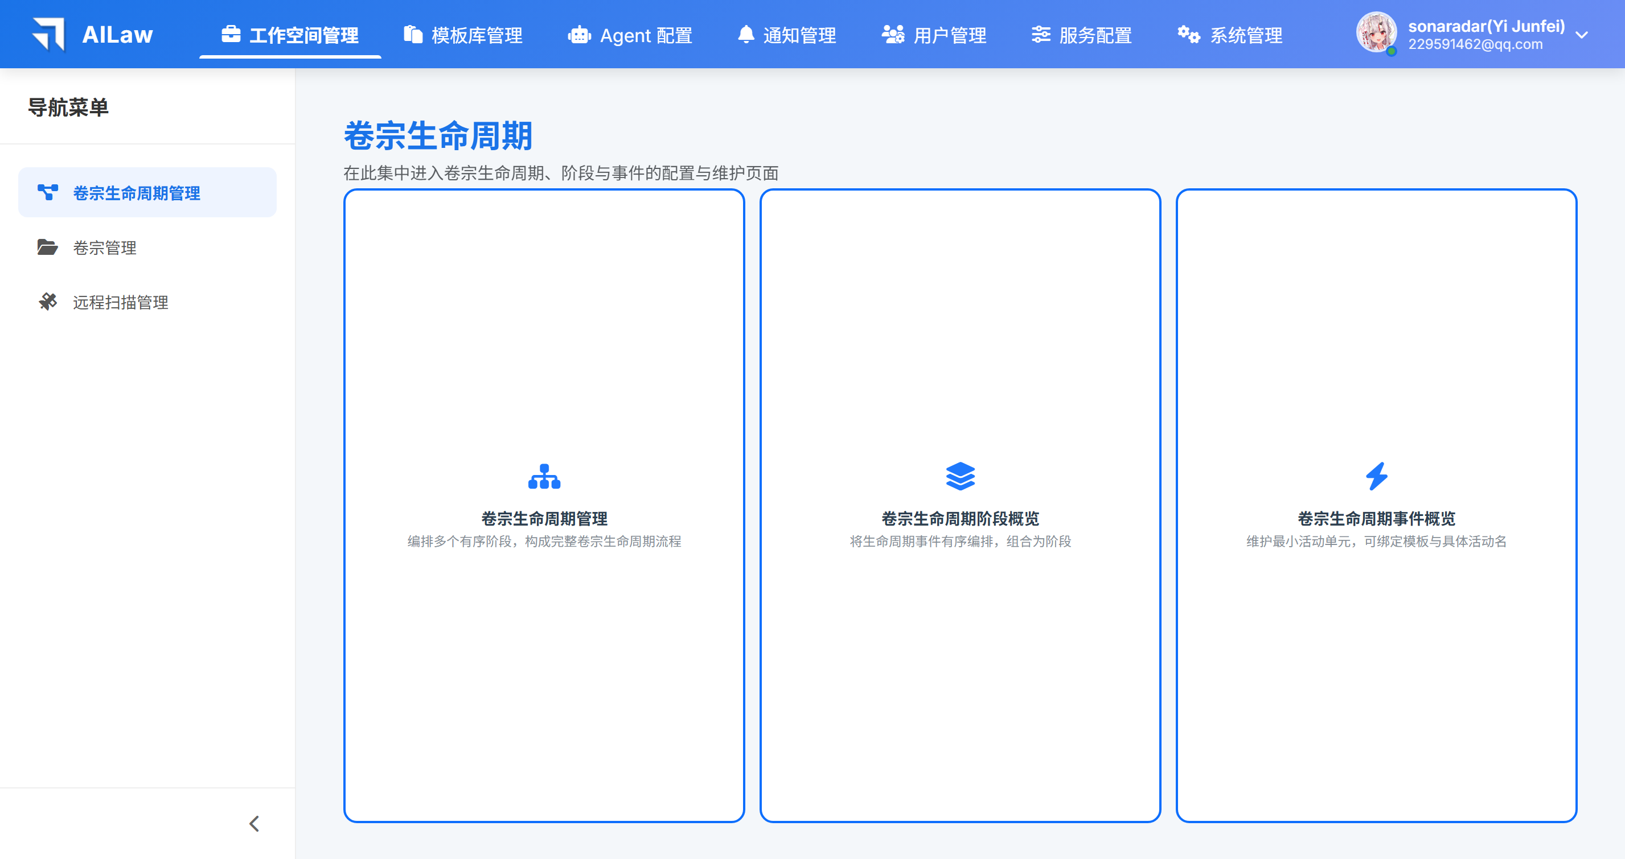The width and height of the screenshot is (1625, 859).
Task: Click the robot icon next to Agent 配置
Action: pos(579,35)
